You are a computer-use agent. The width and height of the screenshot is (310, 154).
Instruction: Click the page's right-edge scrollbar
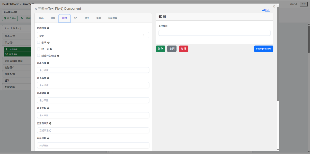pyautogui.click(x=309, y=40)
